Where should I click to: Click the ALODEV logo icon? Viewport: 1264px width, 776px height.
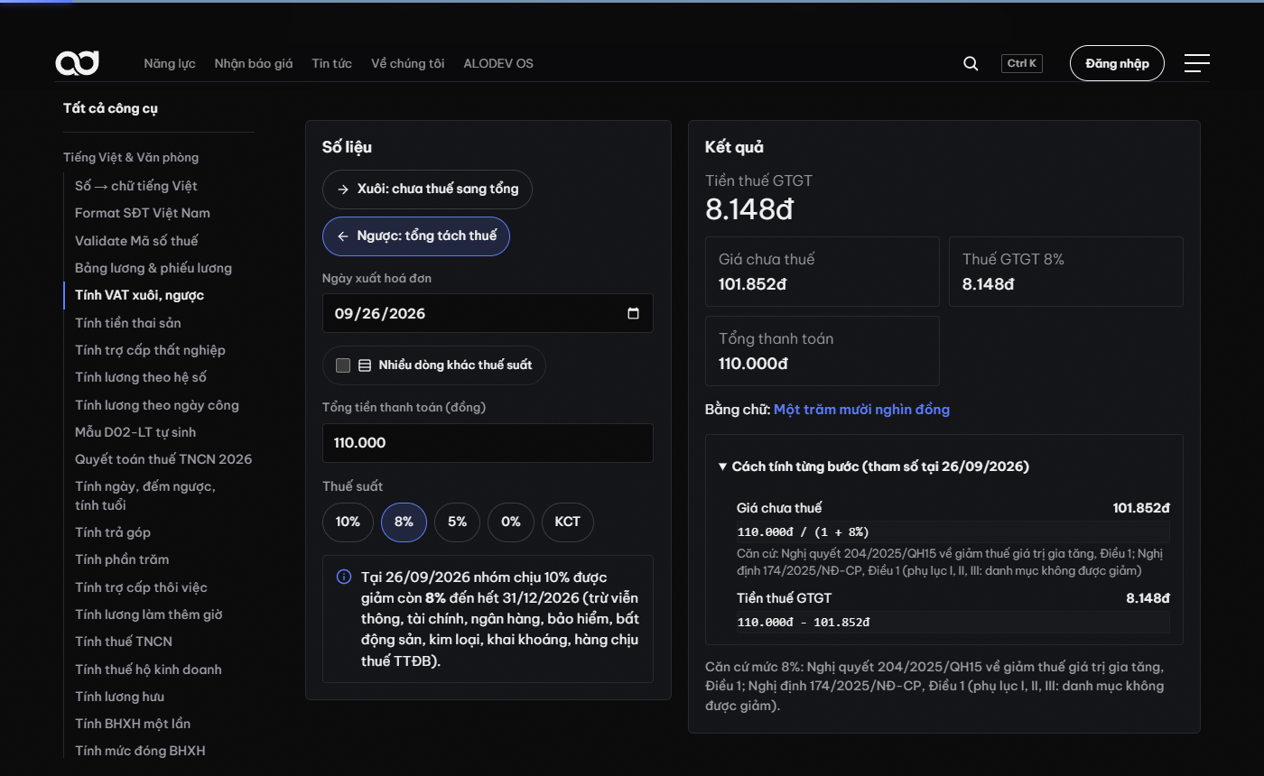[77, 63]
